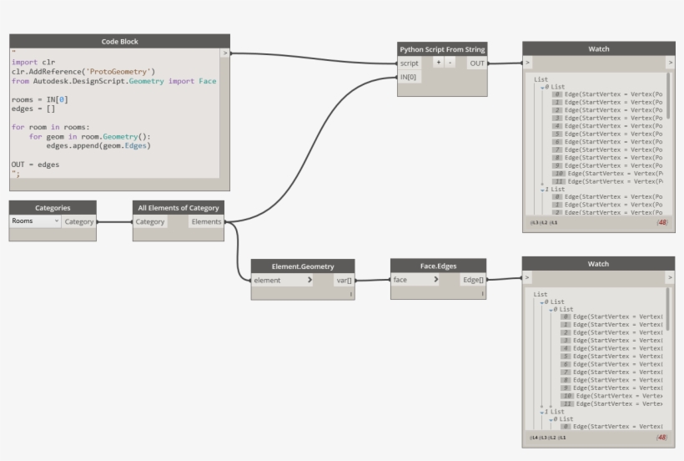Click the bottom Watch node's input port arrow
Viewport: 684px width, 461px height.
point(527,277)
